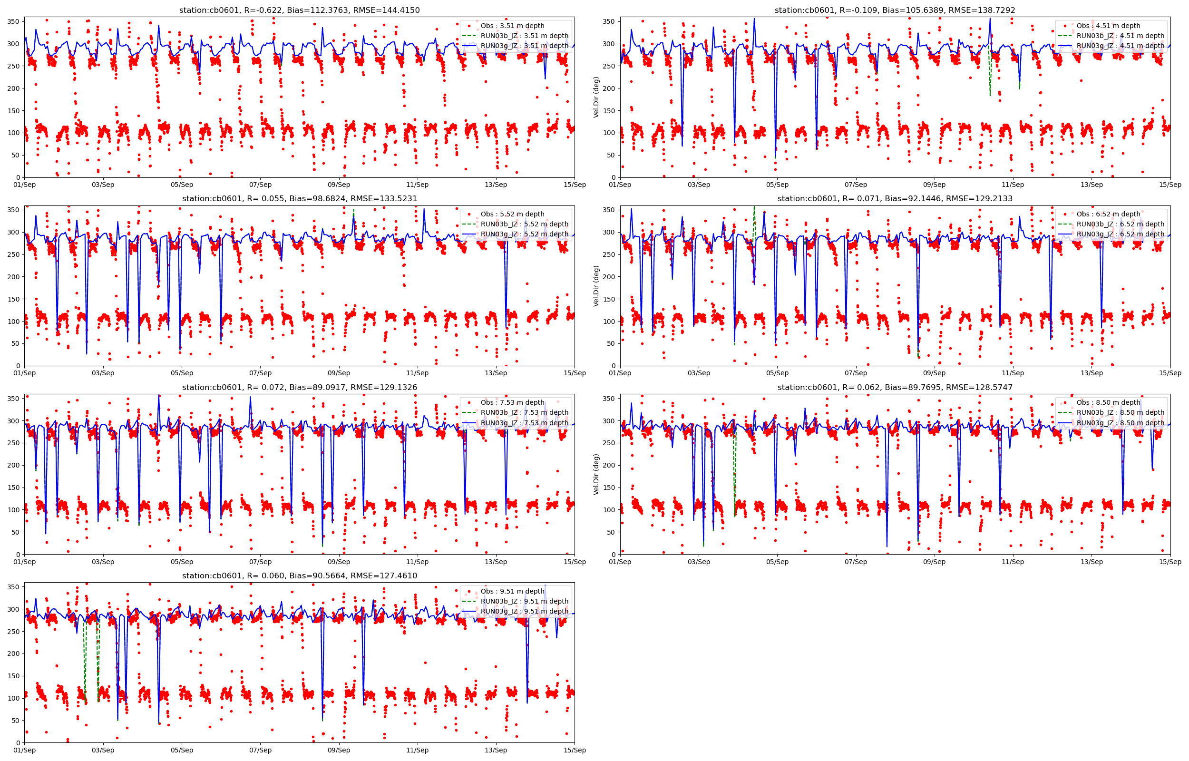Image resolution: width=1189 pixels, height=761 pixels.
Task: Click the blue RUN03g_JZ line in 4.51 m legend
Action: (1065, 46)
